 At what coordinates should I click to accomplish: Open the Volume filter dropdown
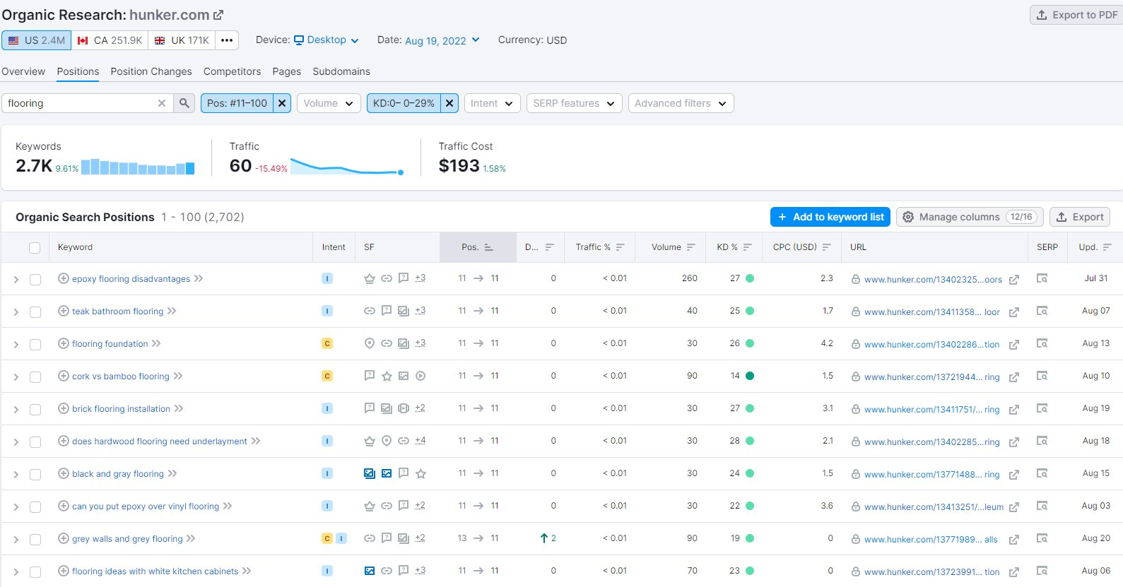coord(329,103)
